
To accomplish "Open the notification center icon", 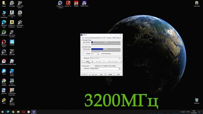I will click(200, 112).
